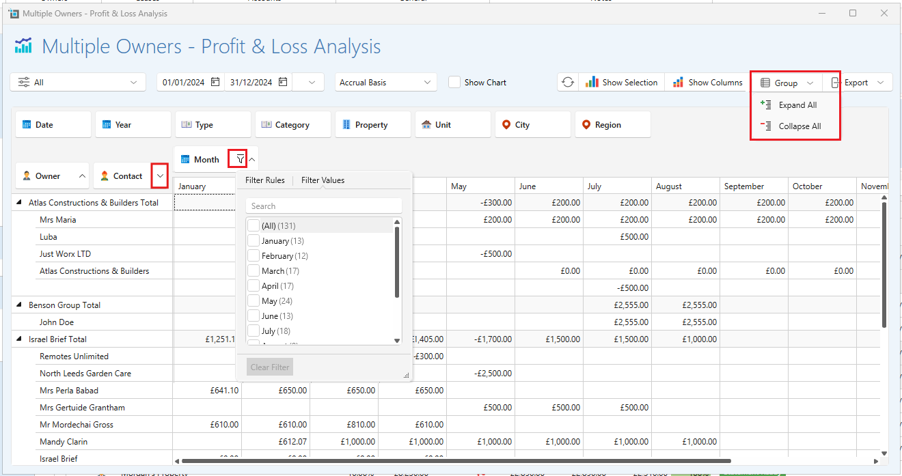Screen dimensions: 902x476
Task: Click the Region map pin icon
Action: (586, 125)
